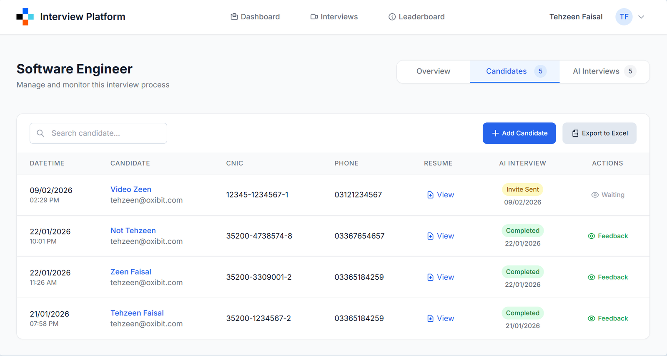Open Zeen Faisal's candidate profile link
Viewport: 667px width, 356px height.
tap(130, 272)
